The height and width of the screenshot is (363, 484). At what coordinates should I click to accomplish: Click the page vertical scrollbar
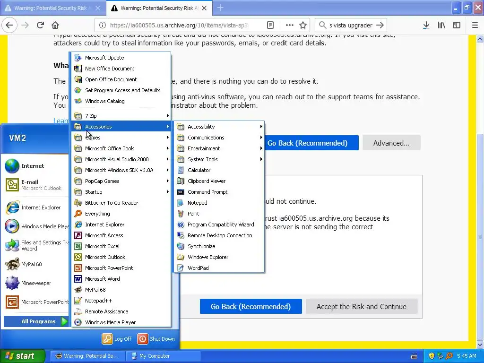point(480,237)
